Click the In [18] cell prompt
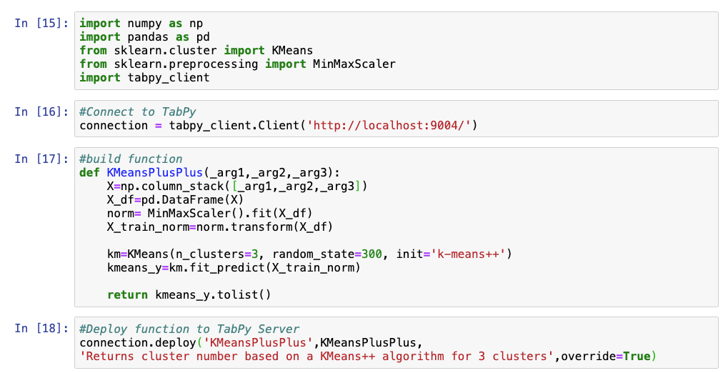The height and width of the screenshot is (373, 728). click(x=41, y=329)
